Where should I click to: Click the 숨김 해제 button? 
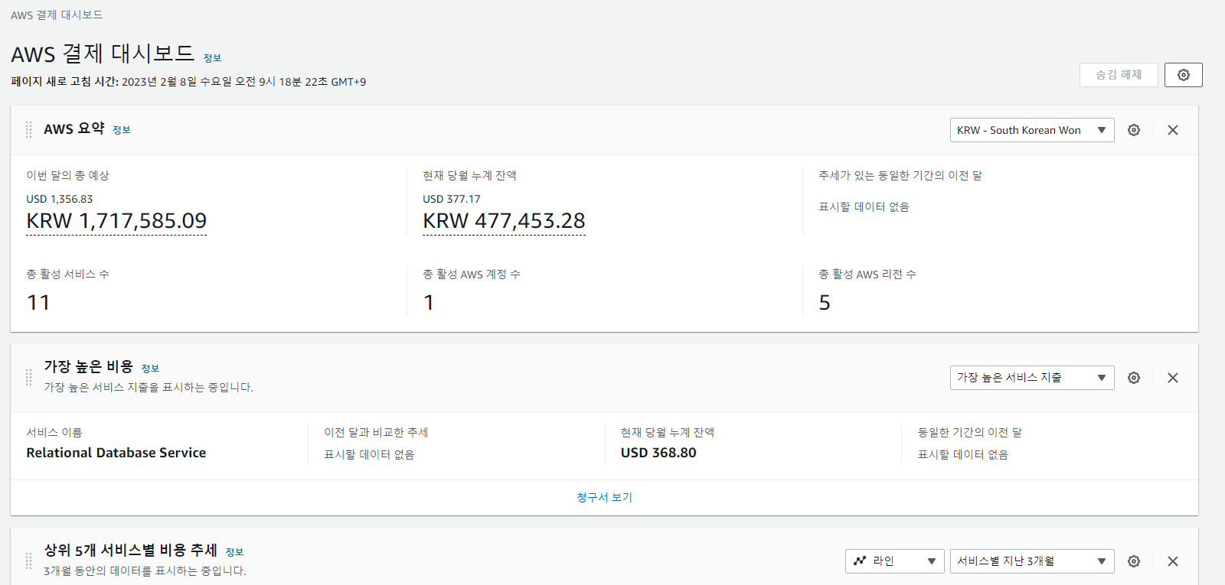(1119, 75)
